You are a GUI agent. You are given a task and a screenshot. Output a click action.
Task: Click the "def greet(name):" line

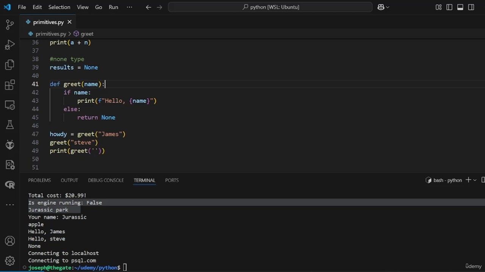click(77, 84)
